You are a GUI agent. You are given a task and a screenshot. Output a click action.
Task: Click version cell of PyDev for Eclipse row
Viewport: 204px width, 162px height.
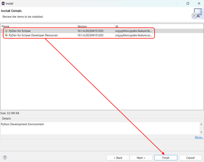[90, 31]
